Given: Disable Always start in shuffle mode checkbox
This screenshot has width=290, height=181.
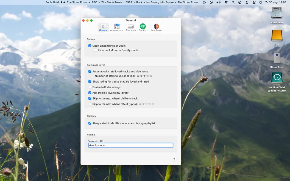Looking at the screenshot, I should coord(90,123).
